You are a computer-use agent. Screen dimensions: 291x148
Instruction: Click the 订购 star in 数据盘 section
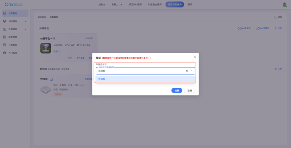coord(276,69)
